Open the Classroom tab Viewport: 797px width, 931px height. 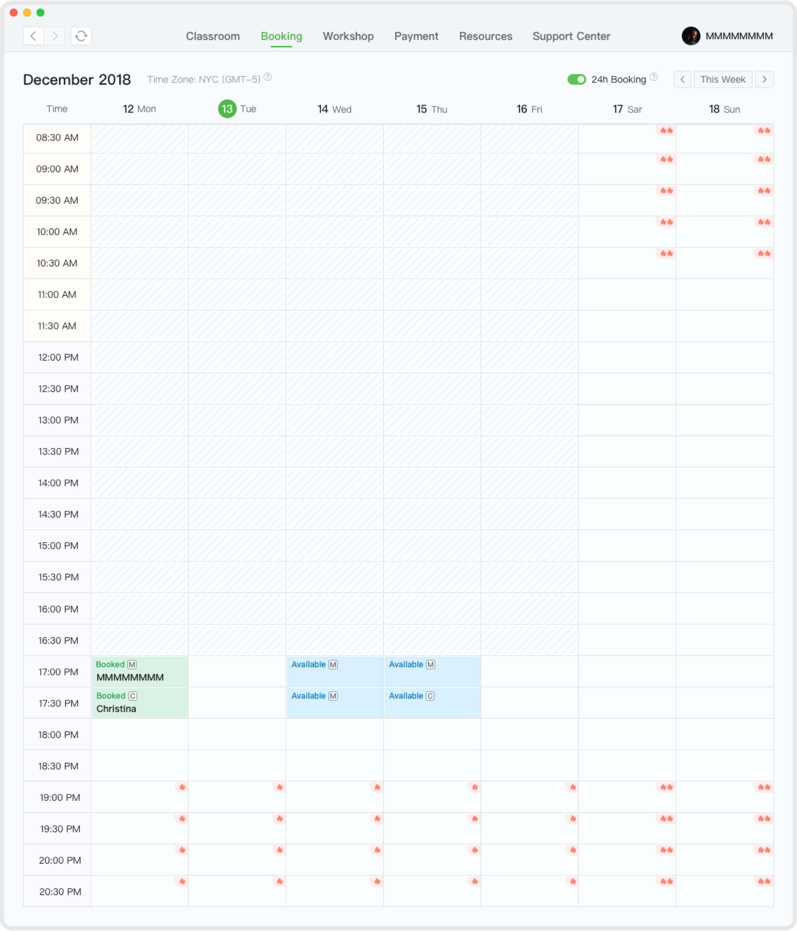(212, 36)
